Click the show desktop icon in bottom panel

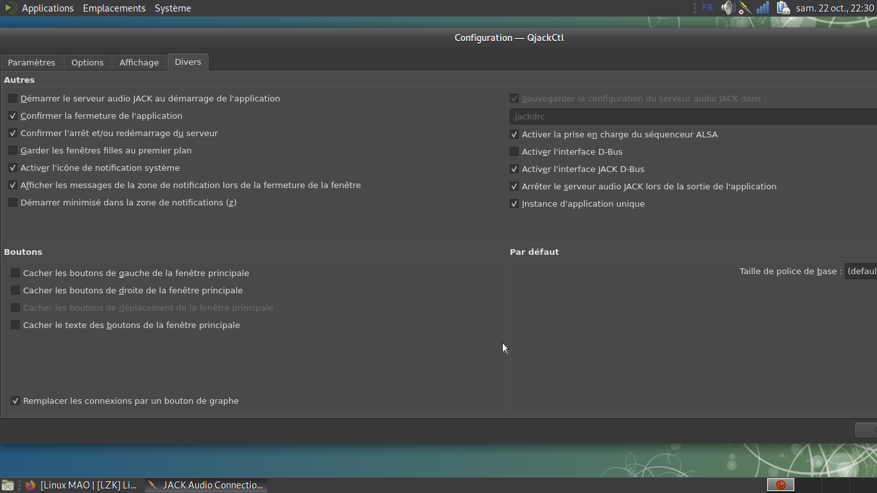point(8,485)
